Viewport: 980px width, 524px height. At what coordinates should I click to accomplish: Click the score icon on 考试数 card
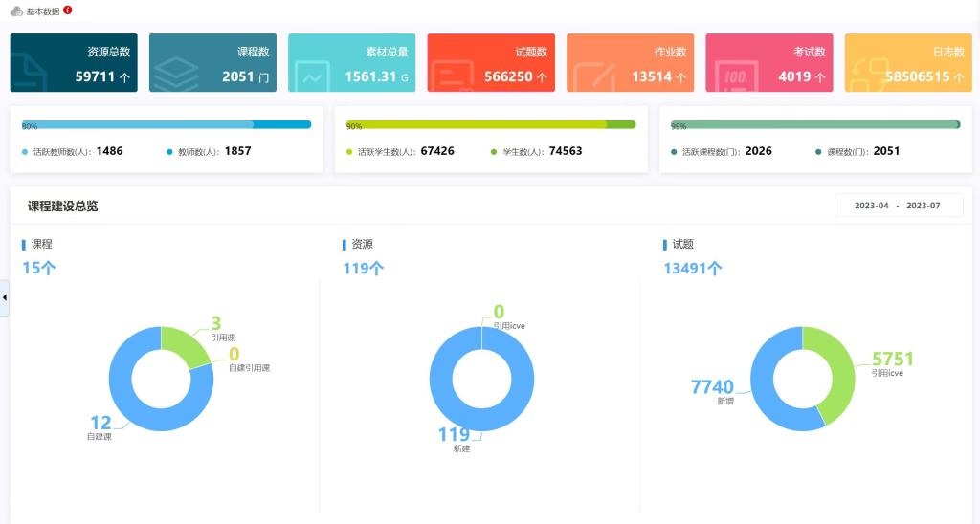click(736, 76)
